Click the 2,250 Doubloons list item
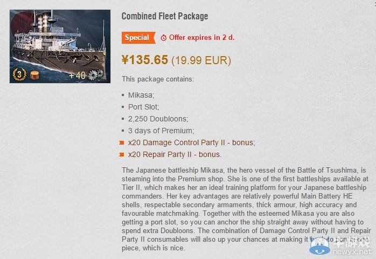 point(158,119)
